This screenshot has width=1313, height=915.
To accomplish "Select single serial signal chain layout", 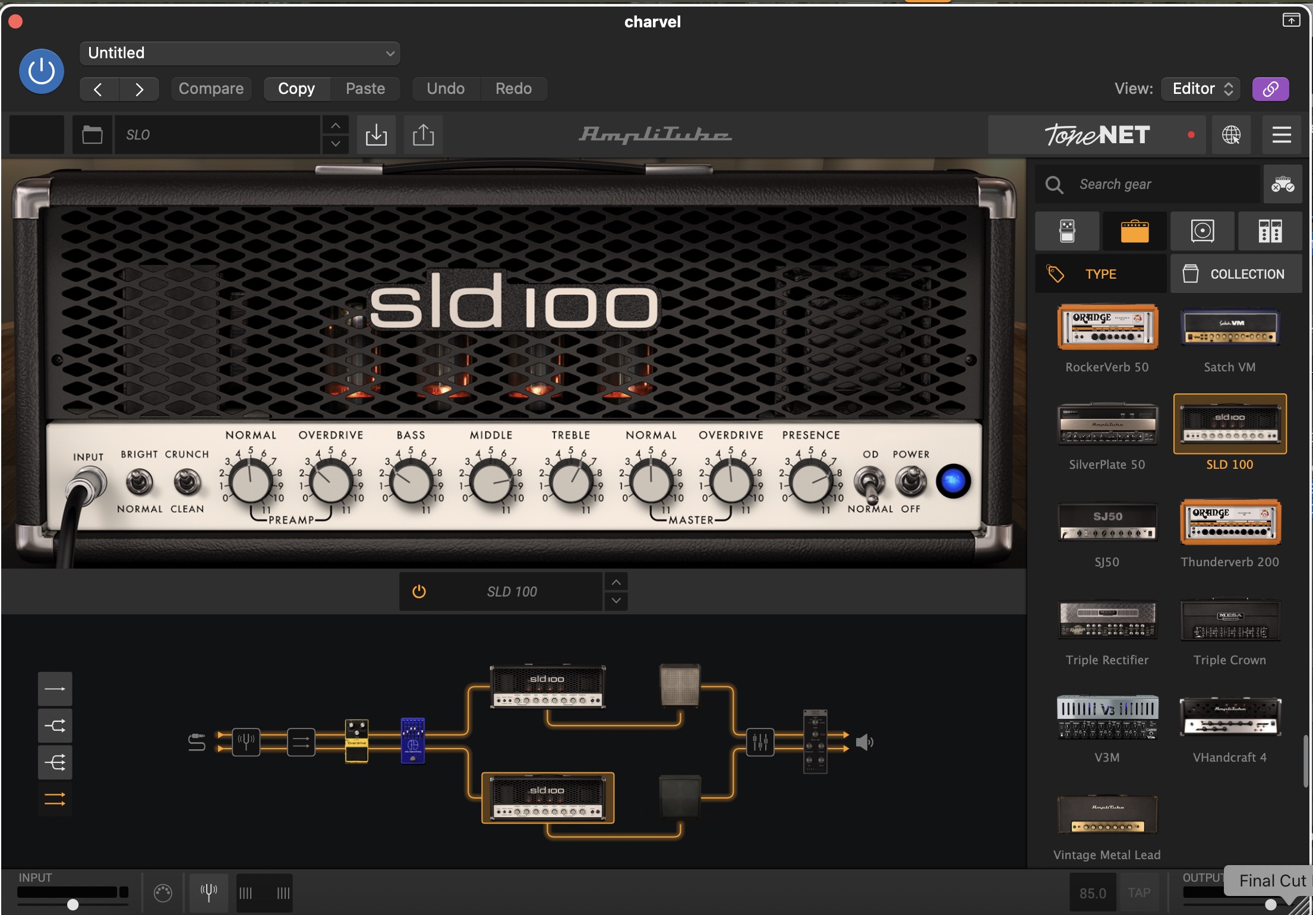I will [x=55, y=689].
